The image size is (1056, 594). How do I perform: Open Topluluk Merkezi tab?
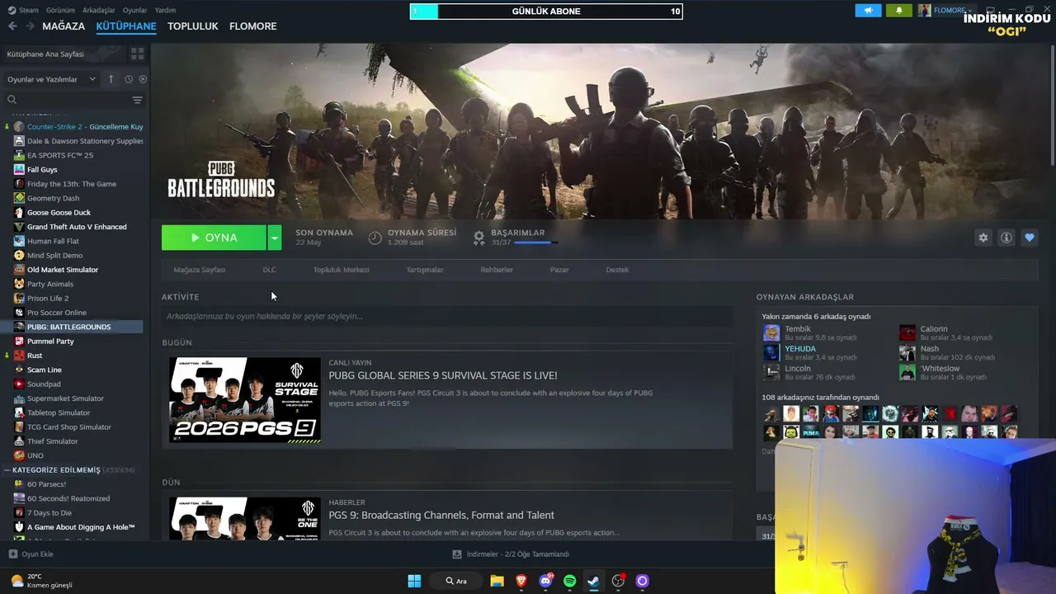pos(341,270)
